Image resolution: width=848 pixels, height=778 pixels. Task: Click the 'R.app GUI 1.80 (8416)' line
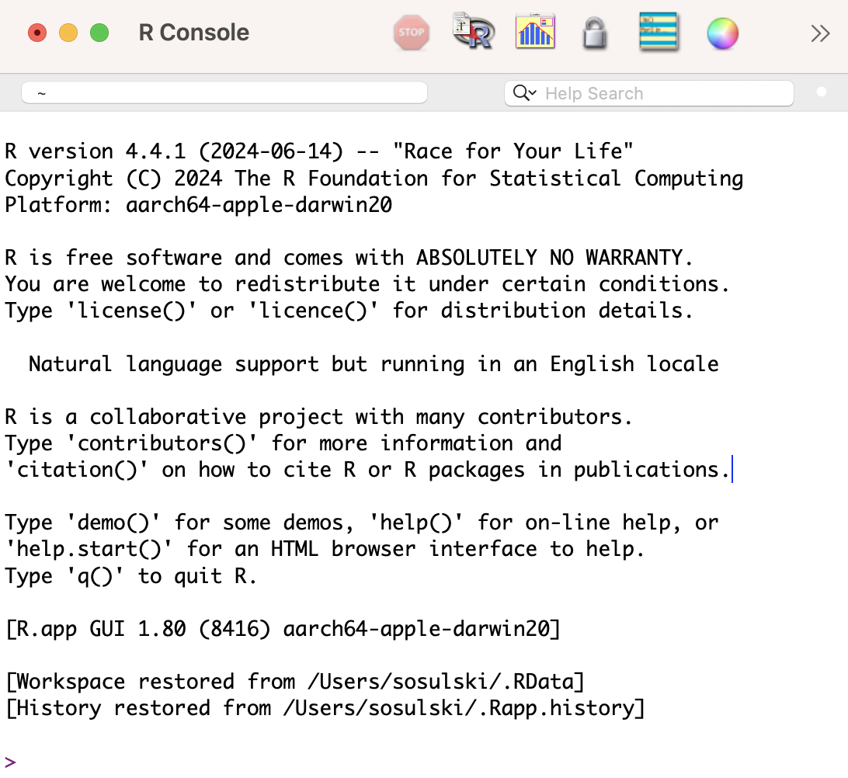pos(283,630)
